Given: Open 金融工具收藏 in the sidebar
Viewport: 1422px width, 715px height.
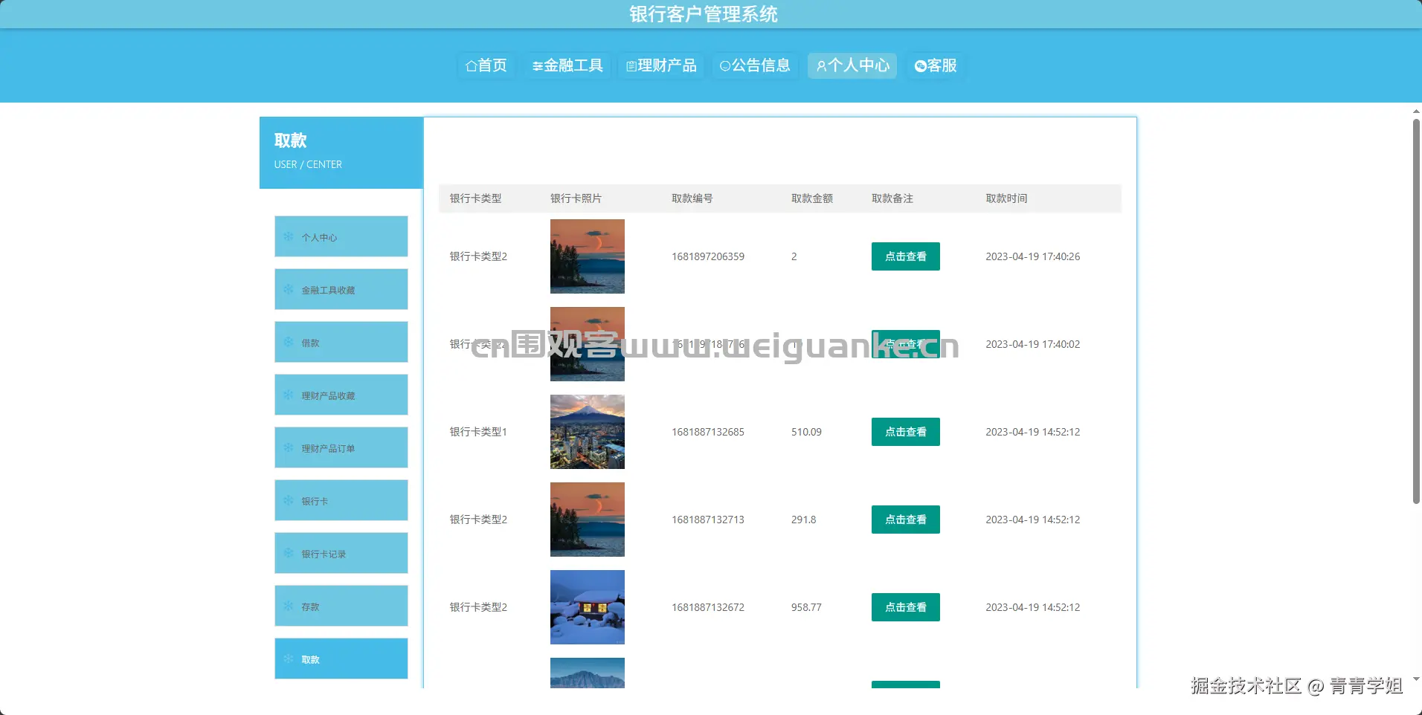Looking at the screenshot, I should [x=341, y=289].
